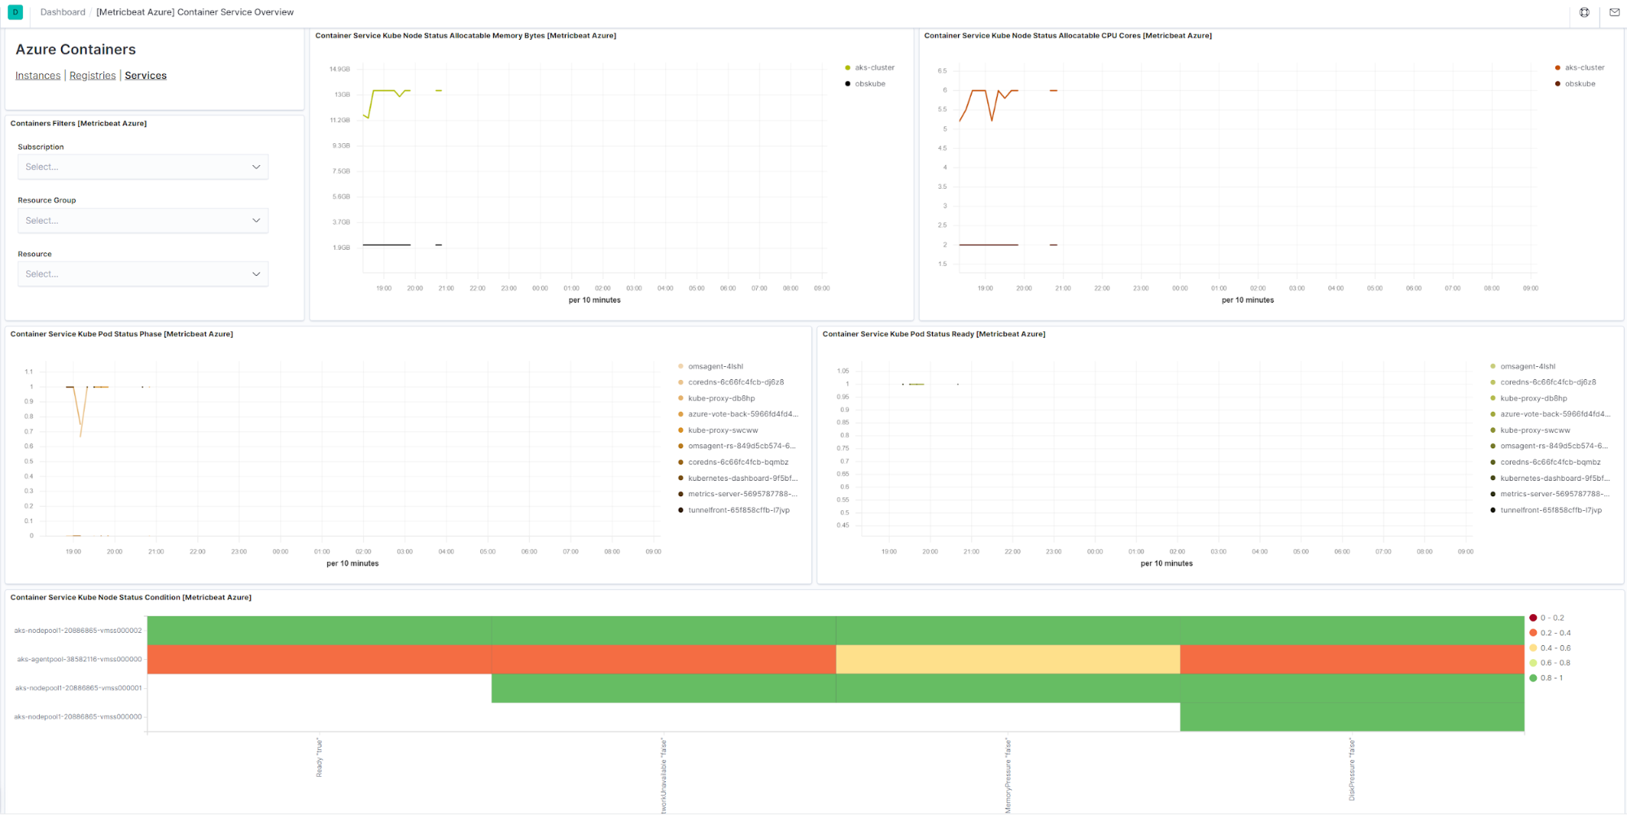
Task: Click the Kube Pod Status Phase panel title
Action: coord(121,334)
